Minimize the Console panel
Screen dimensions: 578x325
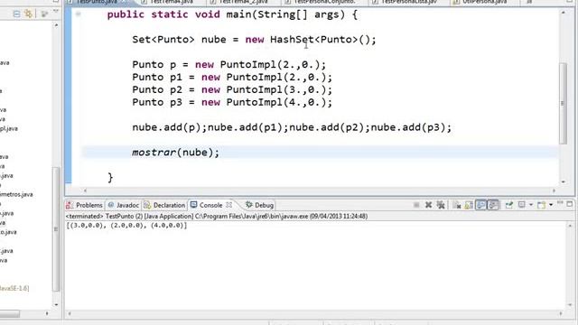click(x=560, y=203)
